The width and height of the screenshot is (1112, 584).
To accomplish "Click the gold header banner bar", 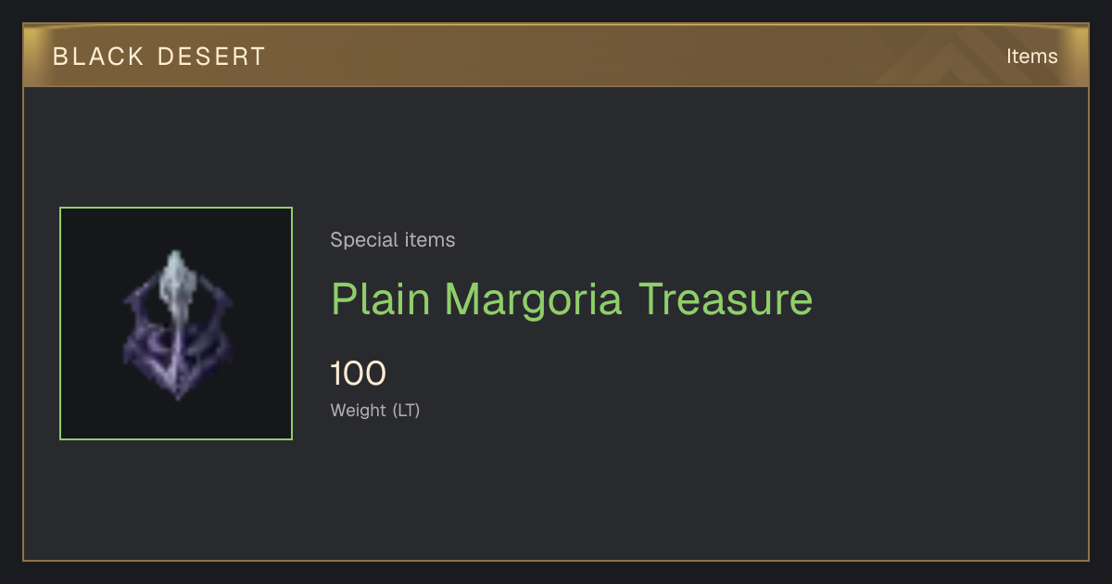I will (x=556, y=56).
